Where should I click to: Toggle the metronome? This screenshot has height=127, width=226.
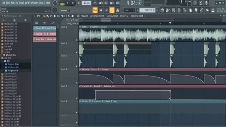pos(95,3)
